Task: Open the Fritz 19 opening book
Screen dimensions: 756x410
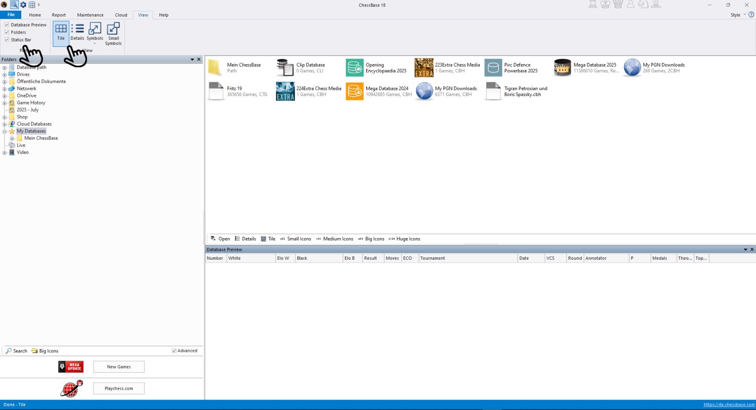Action: coord(216,91)
